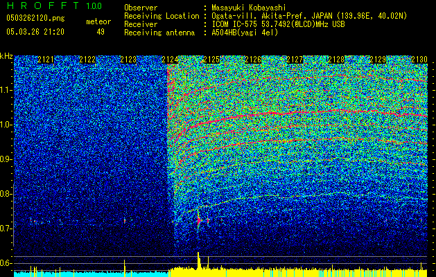Click the 2122 time marker
436x277 pixels.
(x=87, y=60)
